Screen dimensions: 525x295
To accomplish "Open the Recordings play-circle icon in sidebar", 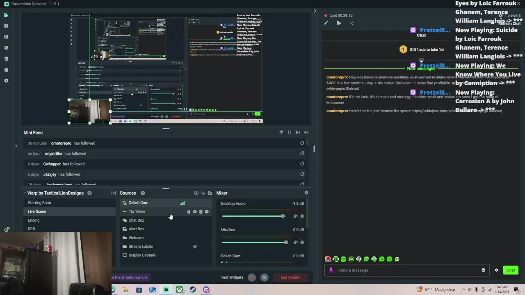I will click(x=6, y=81).
